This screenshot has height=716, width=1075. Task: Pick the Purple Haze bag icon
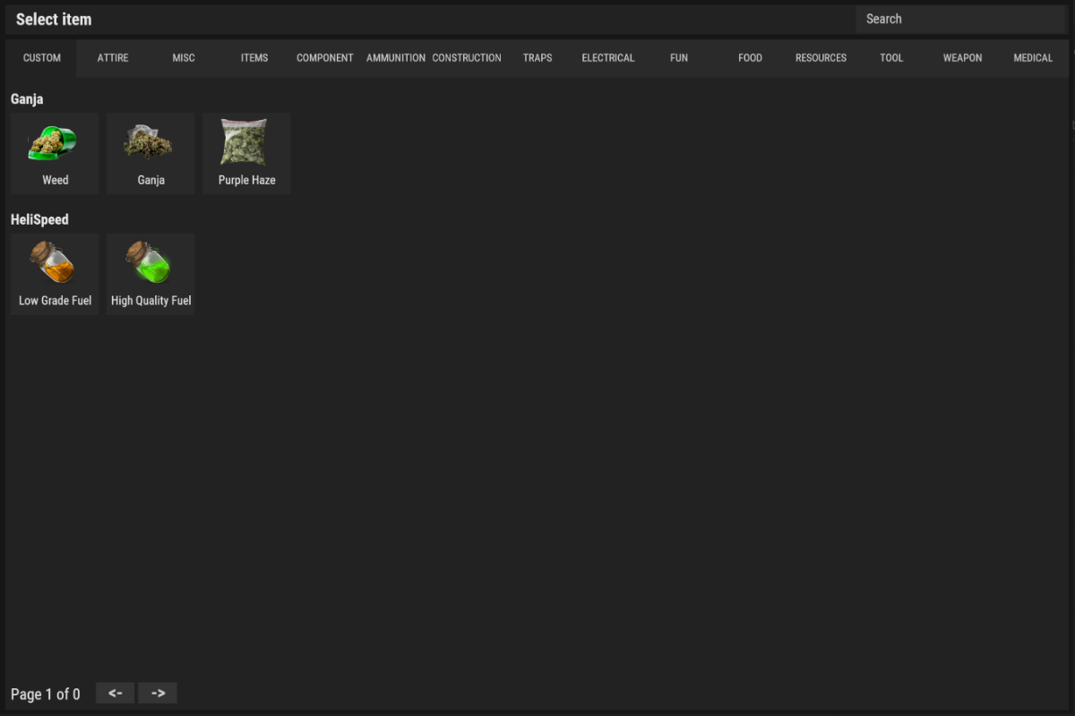pos(245,143)
